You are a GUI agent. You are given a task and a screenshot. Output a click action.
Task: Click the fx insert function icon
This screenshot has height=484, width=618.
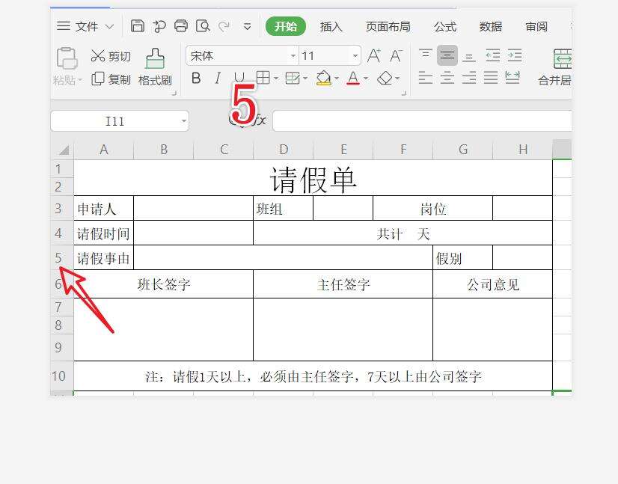tap(260, 120)
